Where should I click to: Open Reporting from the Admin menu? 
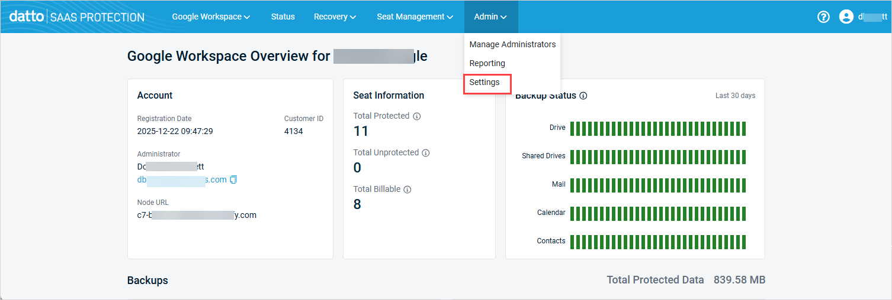[487, 63]
